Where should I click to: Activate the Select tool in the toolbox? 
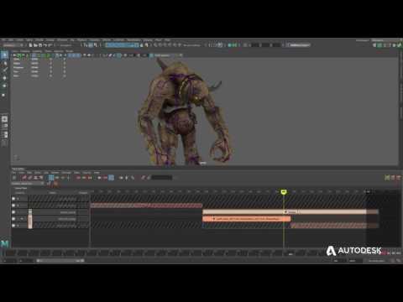pyautogui.click(x=4, y=55)
